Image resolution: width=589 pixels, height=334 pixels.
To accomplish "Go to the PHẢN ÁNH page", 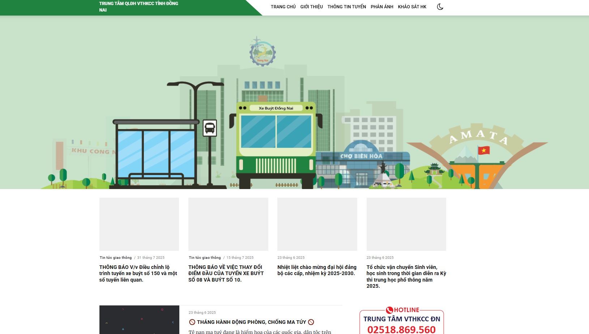I will click(382, 7).
